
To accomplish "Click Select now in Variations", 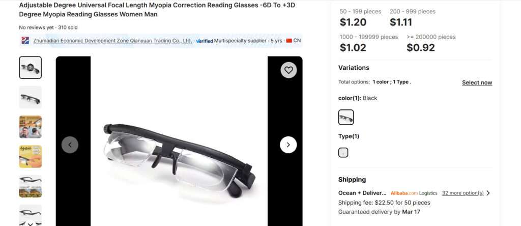I will [x=477, y=82].
